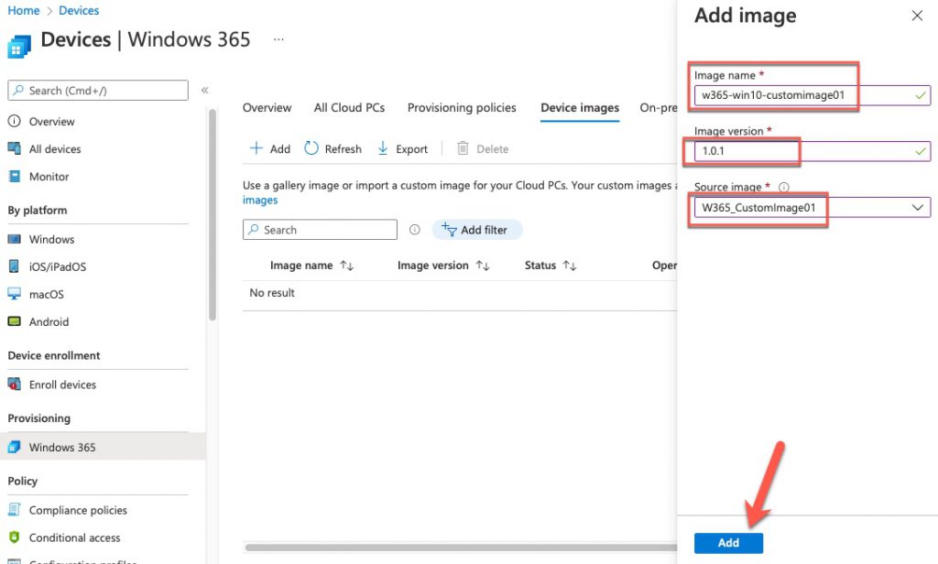The width and height of the screenshot is (938, 564).
Task: Click the sidebar vertical scrollbar
Action: [x=213, y=214]
